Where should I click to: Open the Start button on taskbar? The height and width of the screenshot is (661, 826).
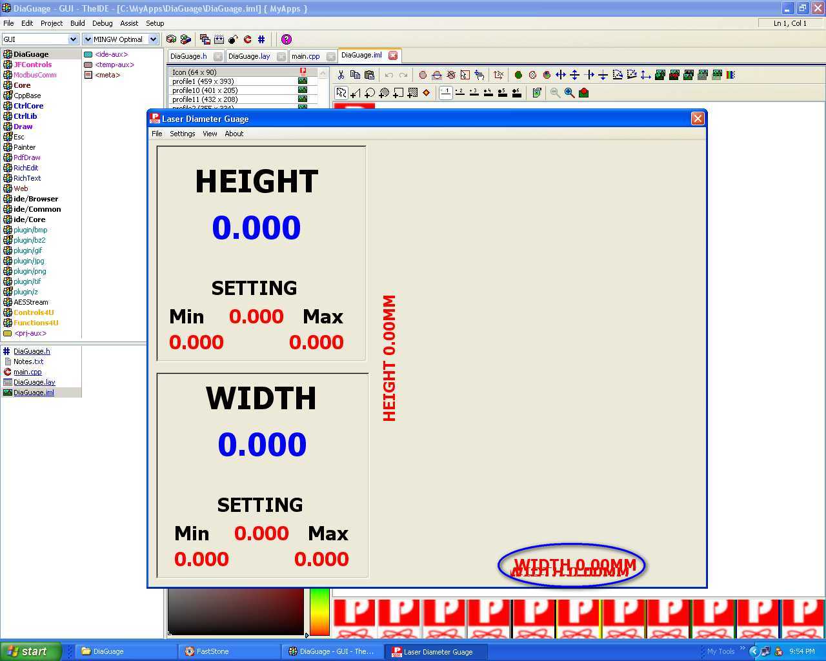point(31,651)
